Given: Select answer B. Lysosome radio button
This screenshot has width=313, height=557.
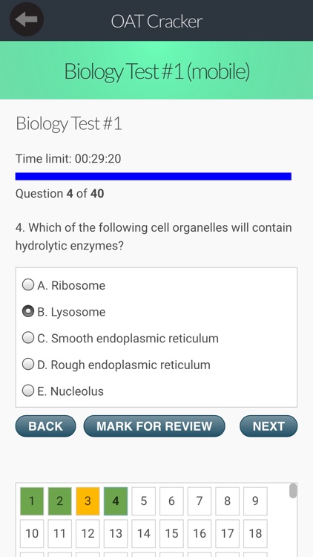Looking at the screenshot, I should tap(28, 311).
